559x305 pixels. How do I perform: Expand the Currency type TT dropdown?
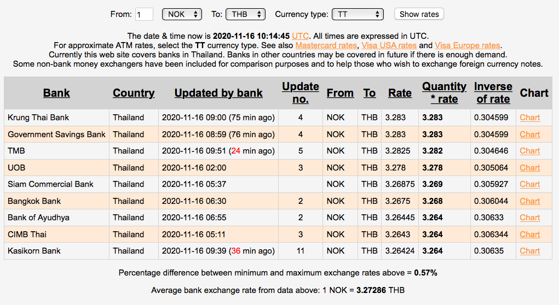pyautogui.click(x=358, y=14)
